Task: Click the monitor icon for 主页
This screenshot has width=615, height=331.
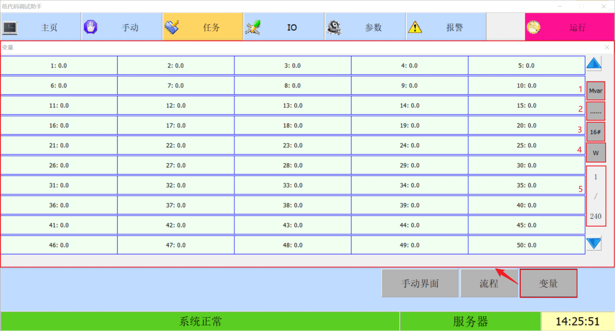Action: click(10, 28)
